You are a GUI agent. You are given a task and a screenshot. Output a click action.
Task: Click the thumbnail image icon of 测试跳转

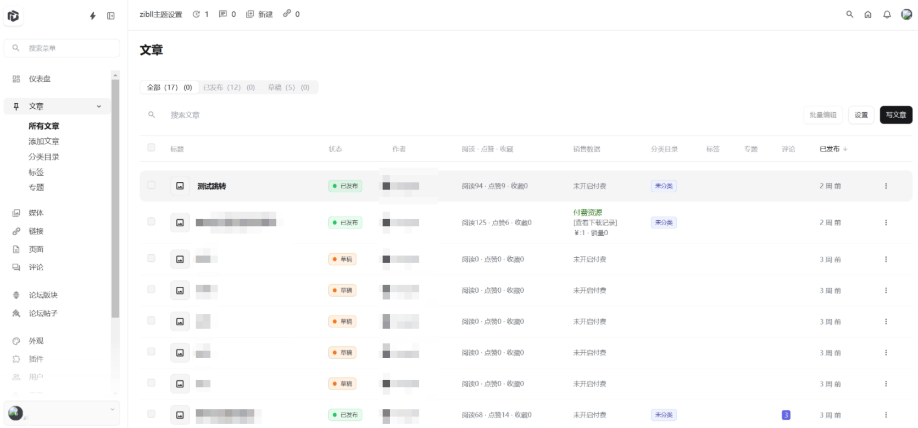point(180,186)
